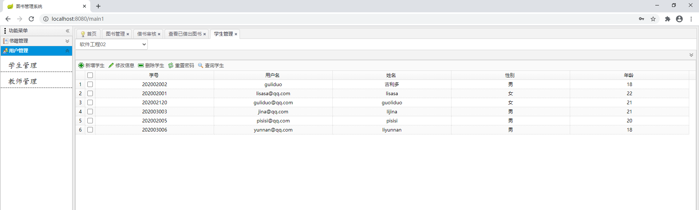Image resolution: width=699 pixels, height=210 pixels.
Task: Sort the table by 年龄 column header
Action: [629, 75]
